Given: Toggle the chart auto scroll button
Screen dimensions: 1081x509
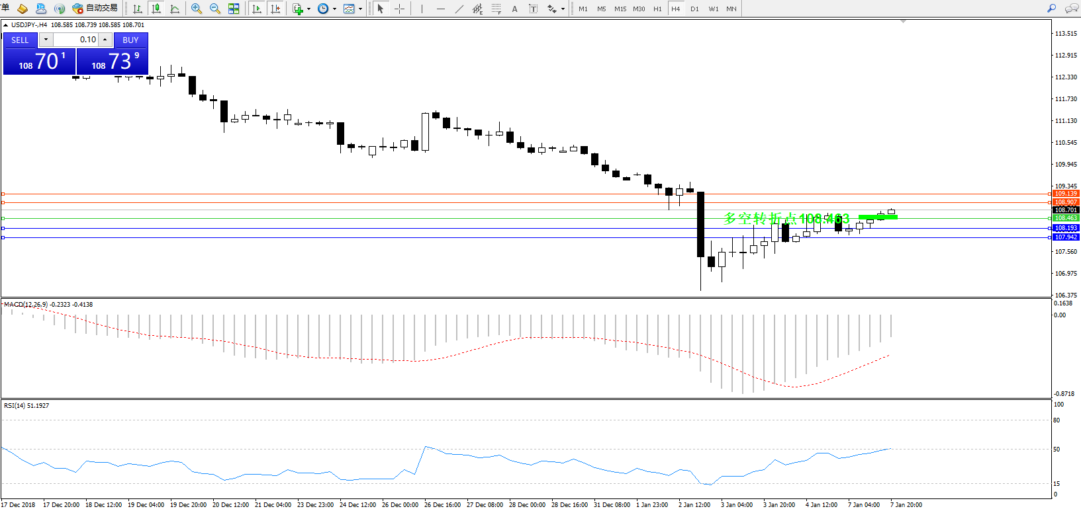Looking at the screenshot, I should [x=257, y=9].
